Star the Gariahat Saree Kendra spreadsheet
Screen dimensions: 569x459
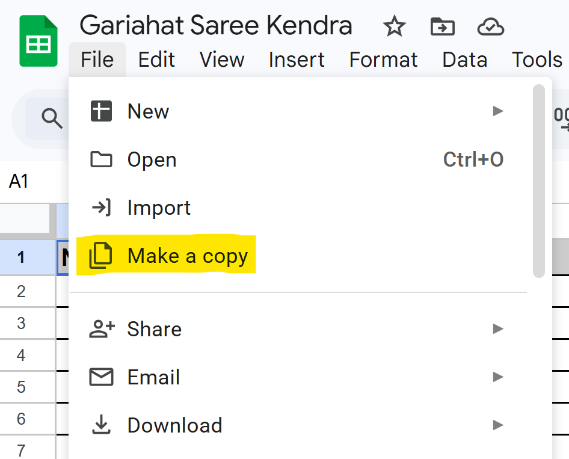point(395,26)
